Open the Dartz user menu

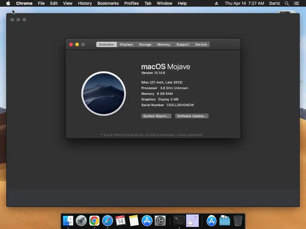pyautogui.click(x=275, y=3)
